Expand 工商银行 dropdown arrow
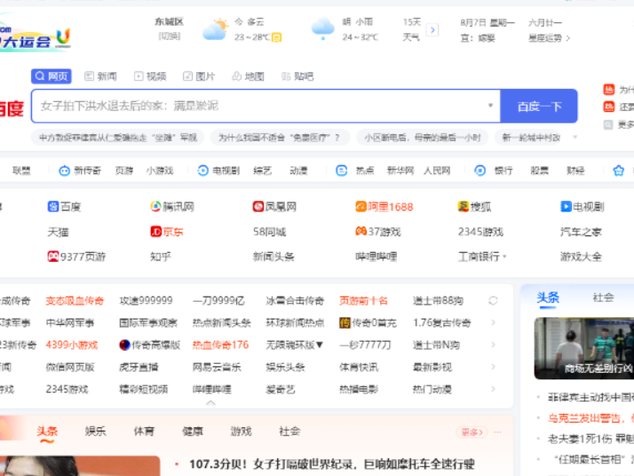Image resolution: width=634 pixels, height=476 pixels. (504, 257)
